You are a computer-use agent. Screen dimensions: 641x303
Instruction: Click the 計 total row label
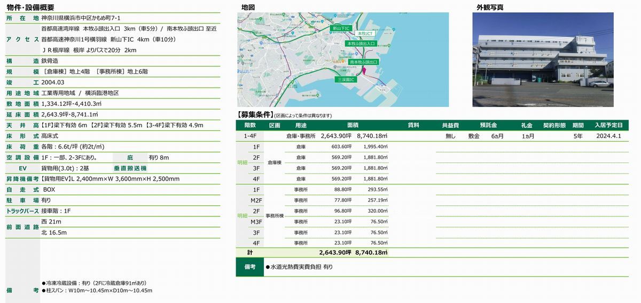coord(250,252)
